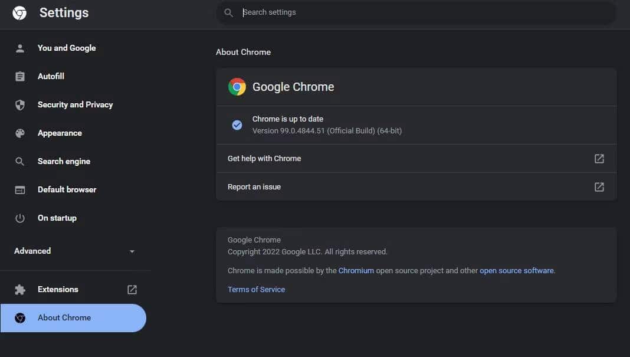Image resolution: width=630 pixels, height=357 pixels.
Task: Click the Security and Privacy shield icon
Action: pyautogui.click(x=20, y=104)
